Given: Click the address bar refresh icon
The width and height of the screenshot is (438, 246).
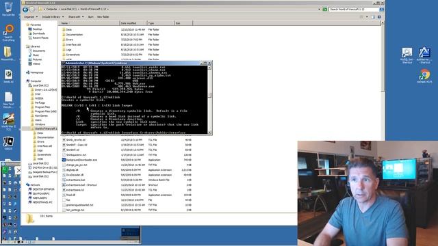Looking at the screenshot, I should point(325,10).
